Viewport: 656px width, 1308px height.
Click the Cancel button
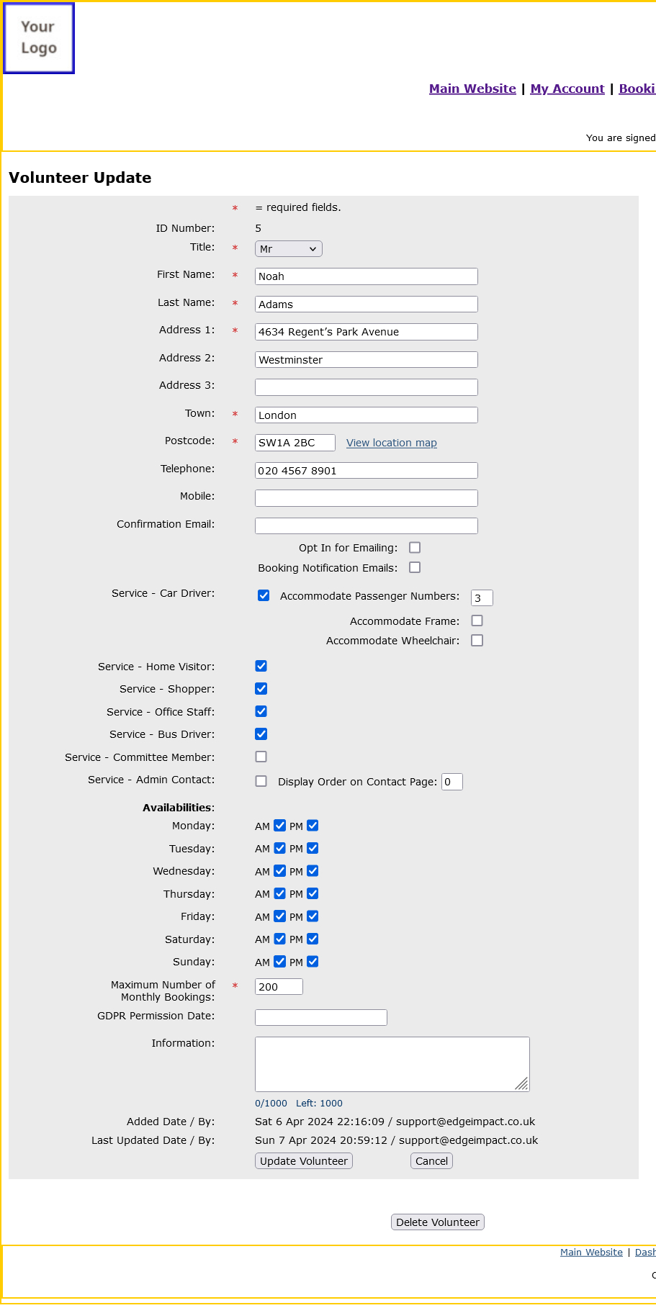tap(431, 1161)
